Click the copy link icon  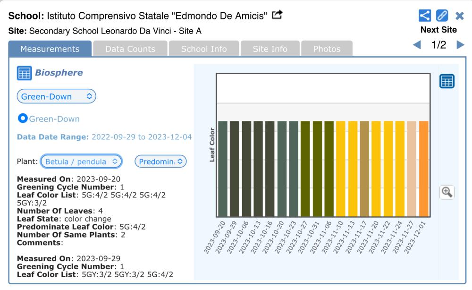[x=442, y=16]
